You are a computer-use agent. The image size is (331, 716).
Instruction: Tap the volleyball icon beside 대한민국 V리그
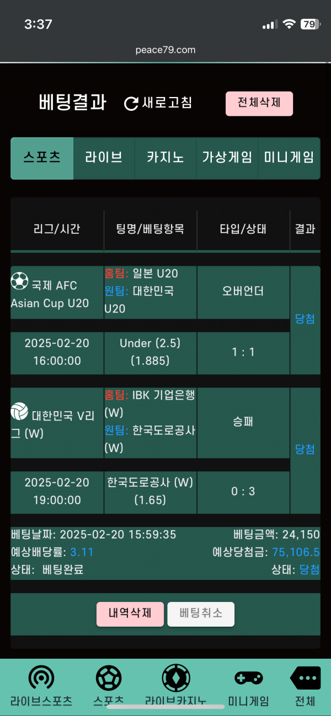click(19, 411)
